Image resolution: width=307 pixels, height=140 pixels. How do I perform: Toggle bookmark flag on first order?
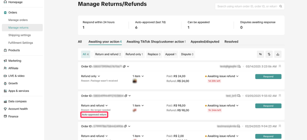pos(280,66)
